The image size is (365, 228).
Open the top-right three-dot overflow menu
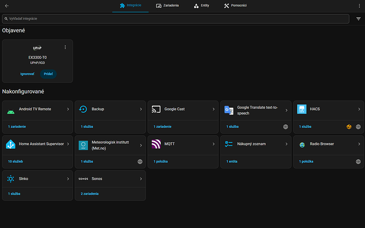359,6
